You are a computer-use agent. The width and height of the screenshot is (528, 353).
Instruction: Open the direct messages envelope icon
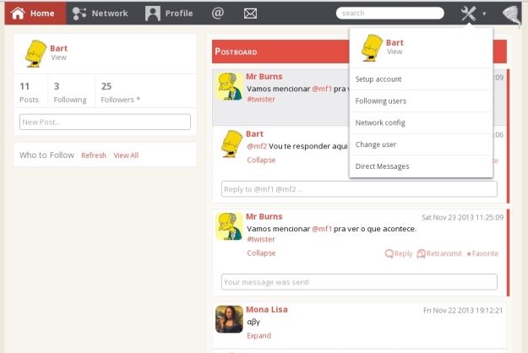pyautogui.click(x=250, y=14)
